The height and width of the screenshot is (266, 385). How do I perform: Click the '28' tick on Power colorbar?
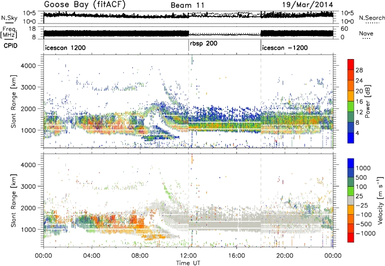coord(359,70)
